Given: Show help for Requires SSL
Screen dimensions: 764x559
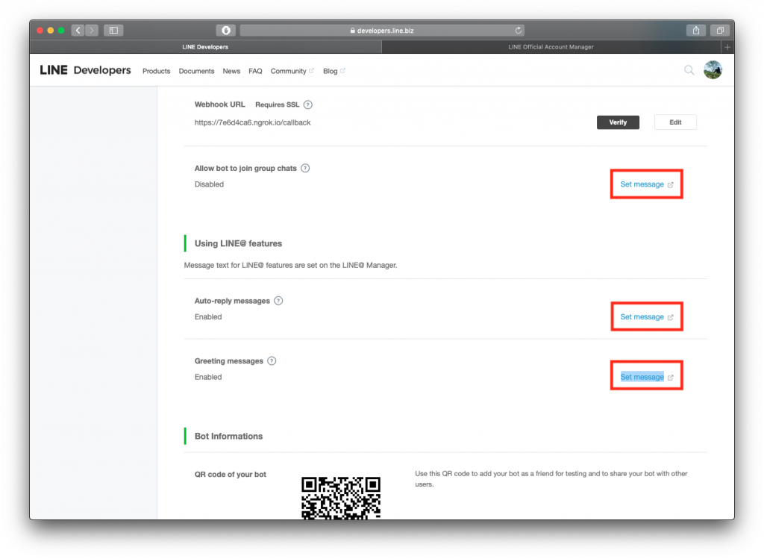Looking at the screenshot, I should coord(308,104).
